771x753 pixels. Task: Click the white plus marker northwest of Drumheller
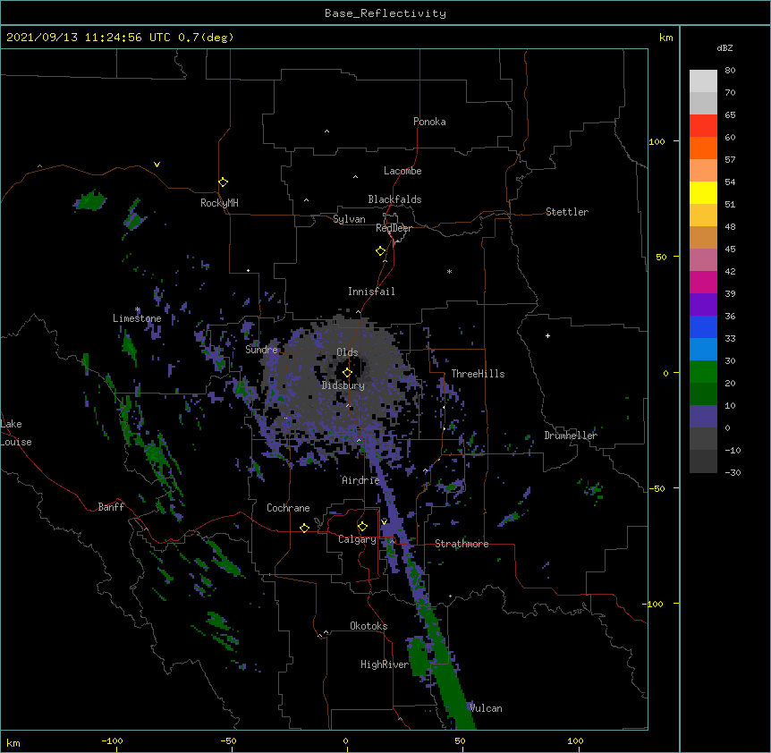tap(547, 335)
